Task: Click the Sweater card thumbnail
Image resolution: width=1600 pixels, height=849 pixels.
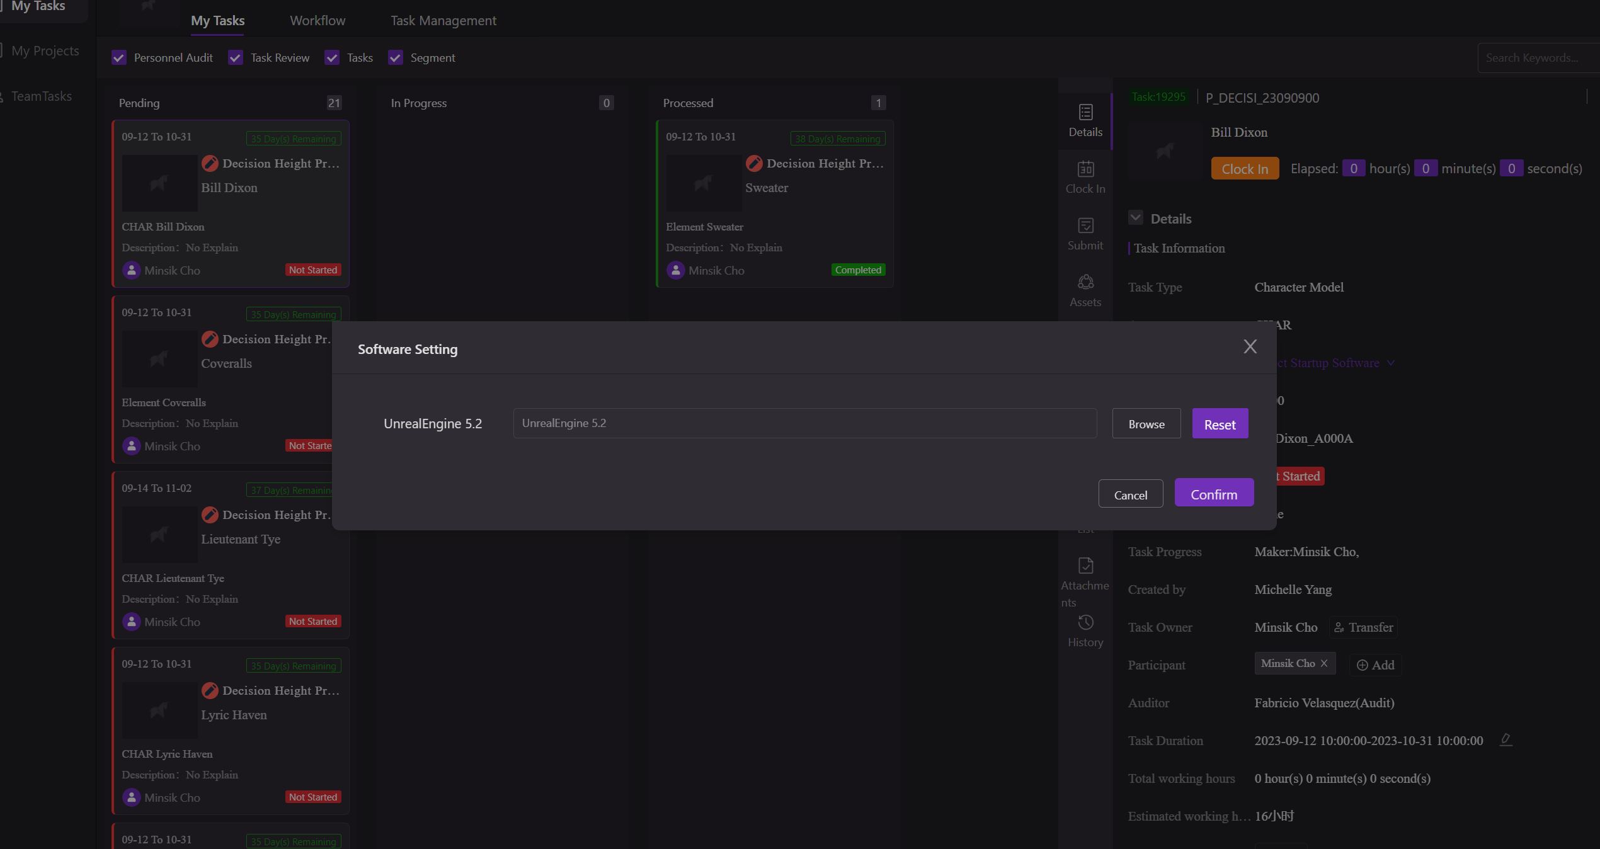Action: coord(704,183)
